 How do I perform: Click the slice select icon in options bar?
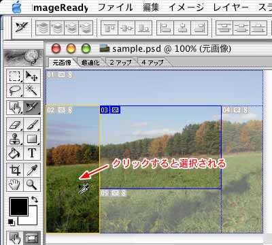pyautogui.click(x=22, y=27)
